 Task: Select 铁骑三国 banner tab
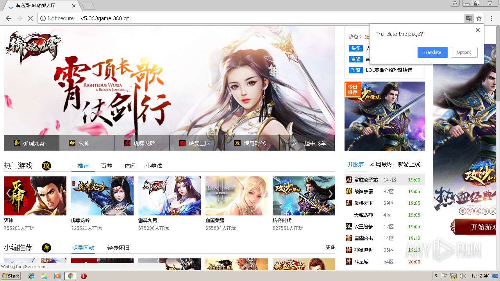click(196, 143)
